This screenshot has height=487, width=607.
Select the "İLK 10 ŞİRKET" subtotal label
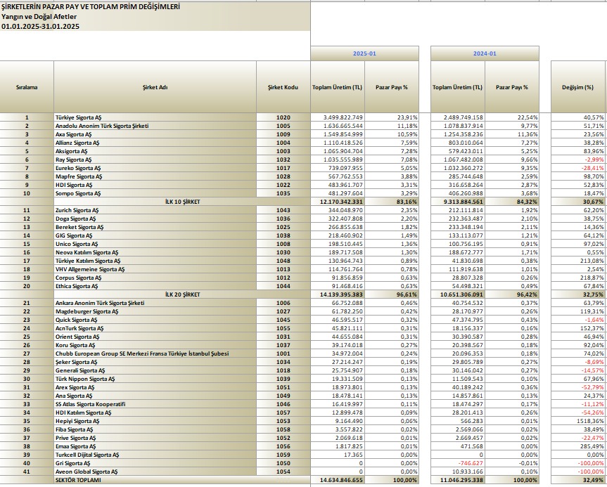pyautogui.click(x=182, y=202)
